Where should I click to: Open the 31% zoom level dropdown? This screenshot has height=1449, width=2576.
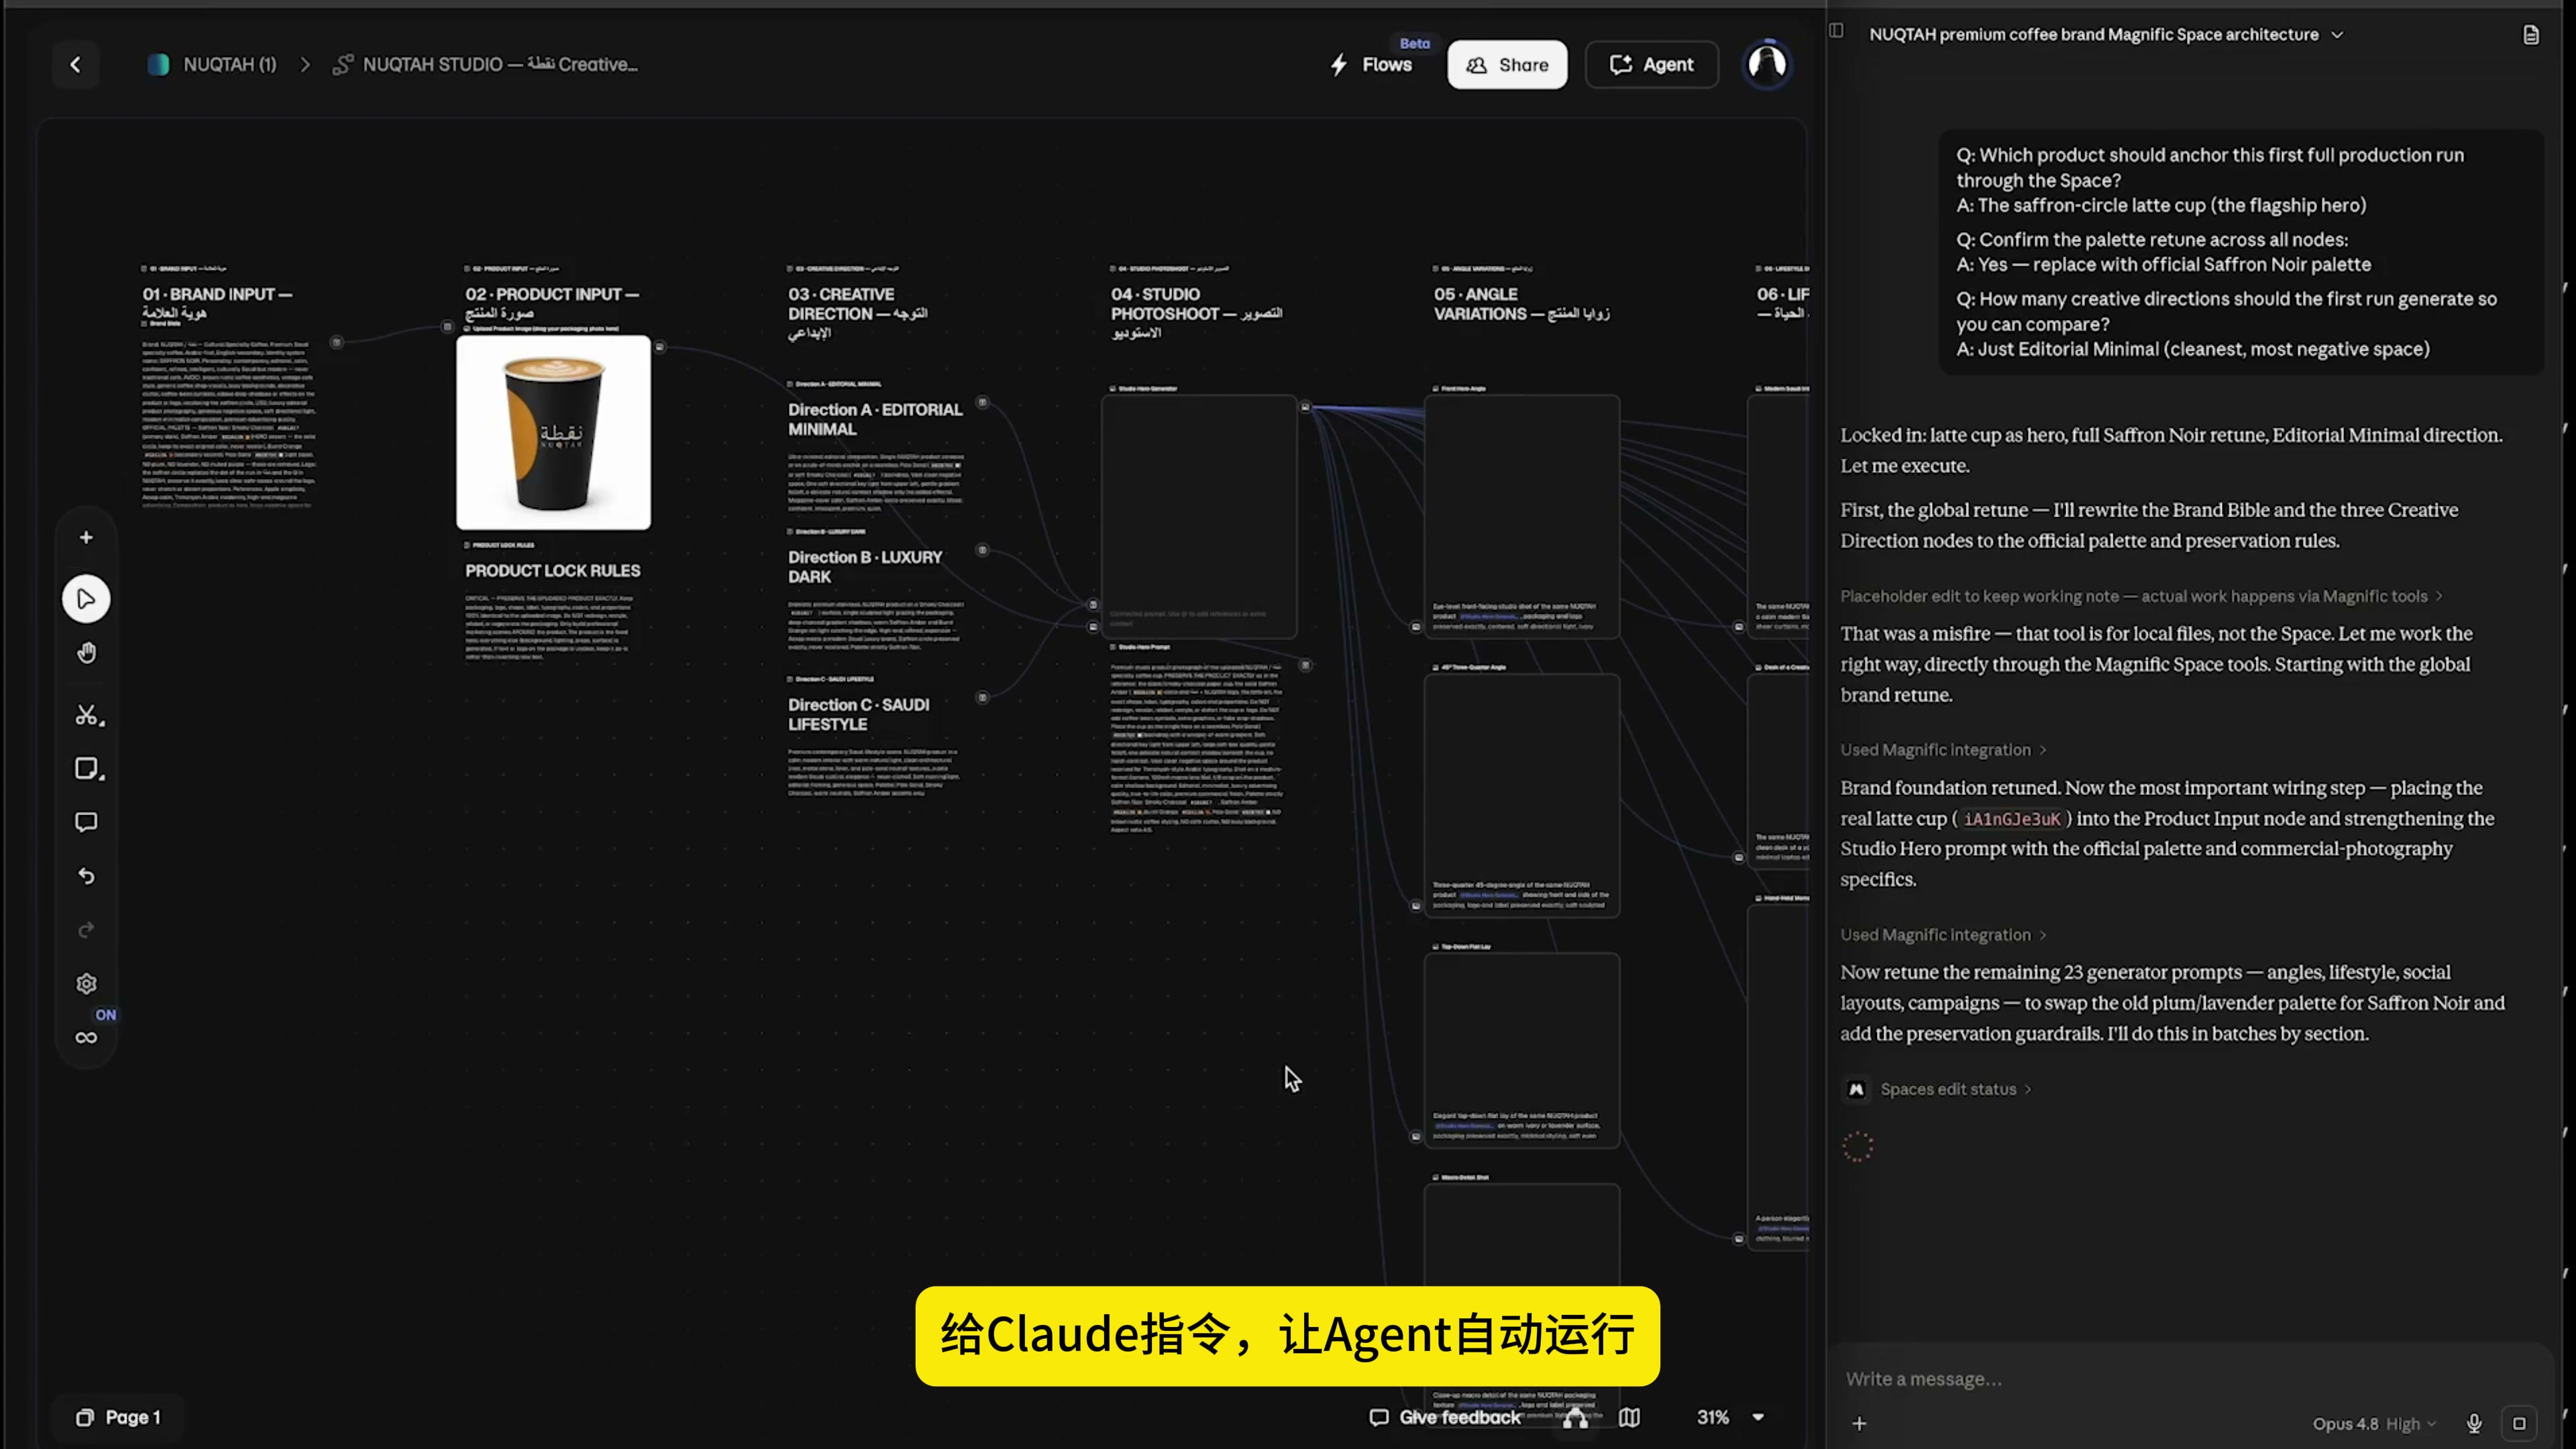[1730, 1417]
